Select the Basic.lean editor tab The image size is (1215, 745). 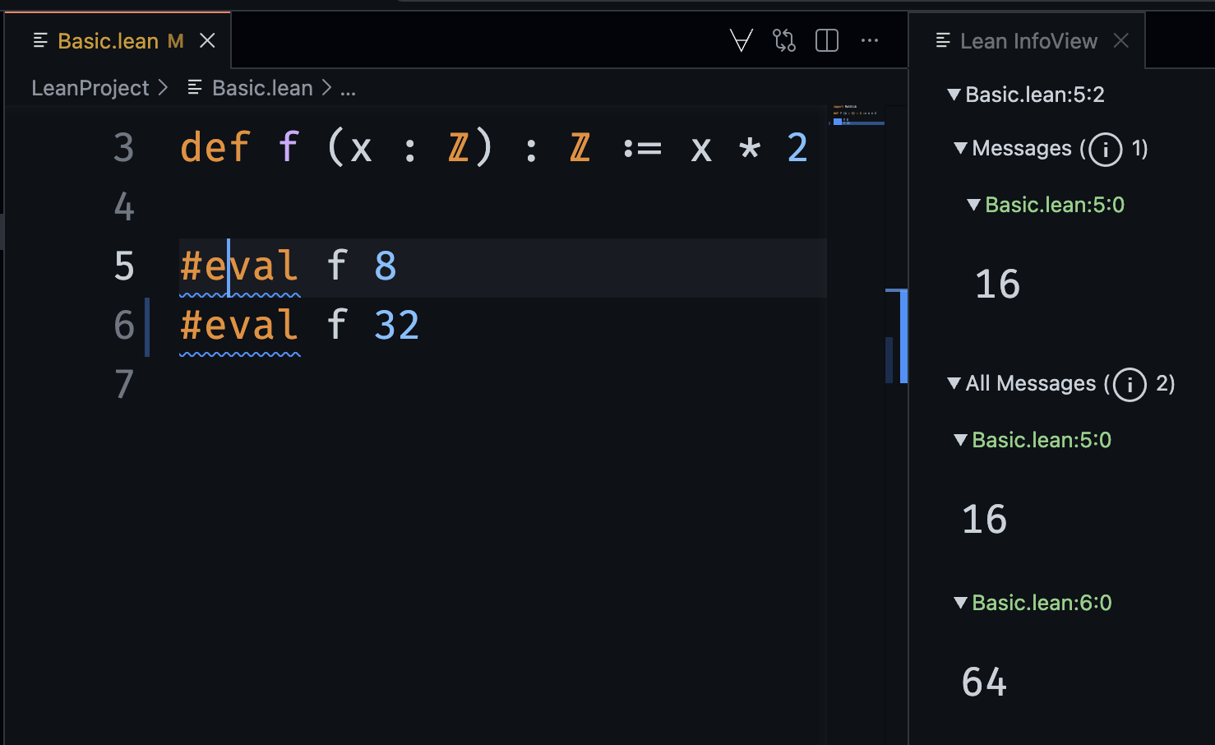click(x=108, y=41)
